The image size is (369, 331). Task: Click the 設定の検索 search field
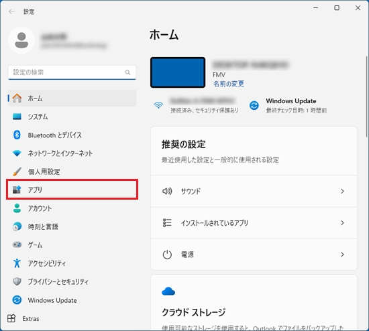coord(72,72)
